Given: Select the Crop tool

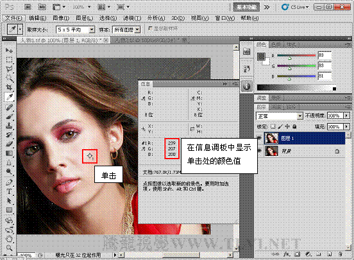Looking at the screenshot, I should pos(9,87).
